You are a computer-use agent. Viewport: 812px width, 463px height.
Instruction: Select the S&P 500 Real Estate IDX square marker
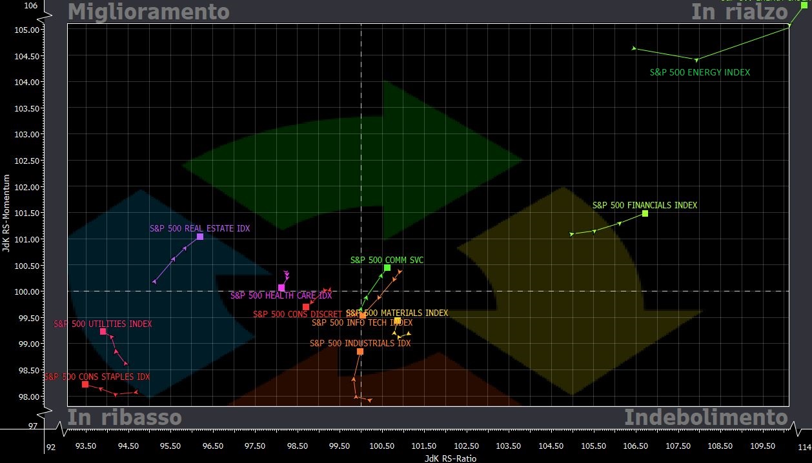[x=200, y=237]
